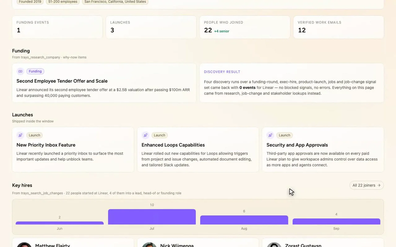The height and width of the screenshot is (247, 396).
Task: Select the Jul bar in Key hires chart
Action: (152, 217)
